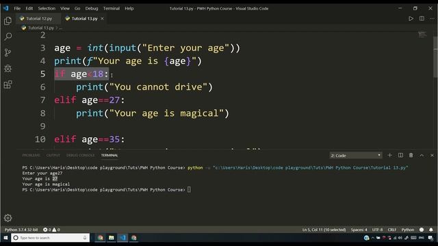Open the Search view in activity bar

tap(8, 36)
